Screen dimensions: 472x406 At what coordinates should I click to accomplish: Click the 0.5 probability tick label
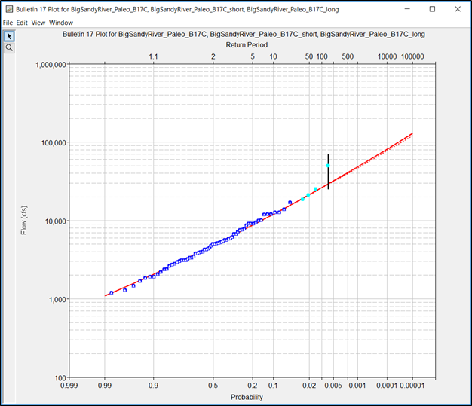(213, 383)
